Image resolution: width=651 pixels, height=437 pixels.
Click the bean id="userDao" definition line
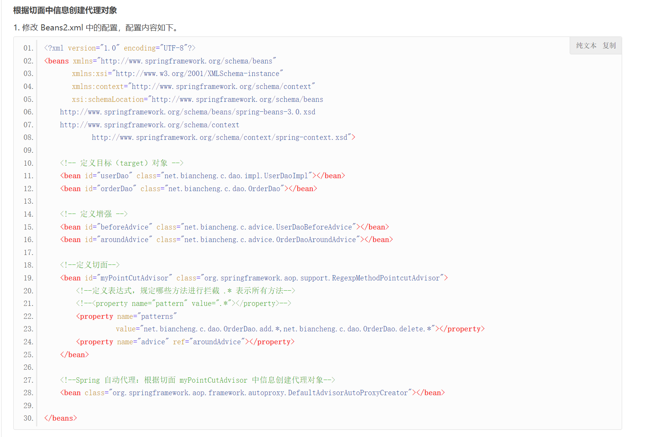(202, 176)
